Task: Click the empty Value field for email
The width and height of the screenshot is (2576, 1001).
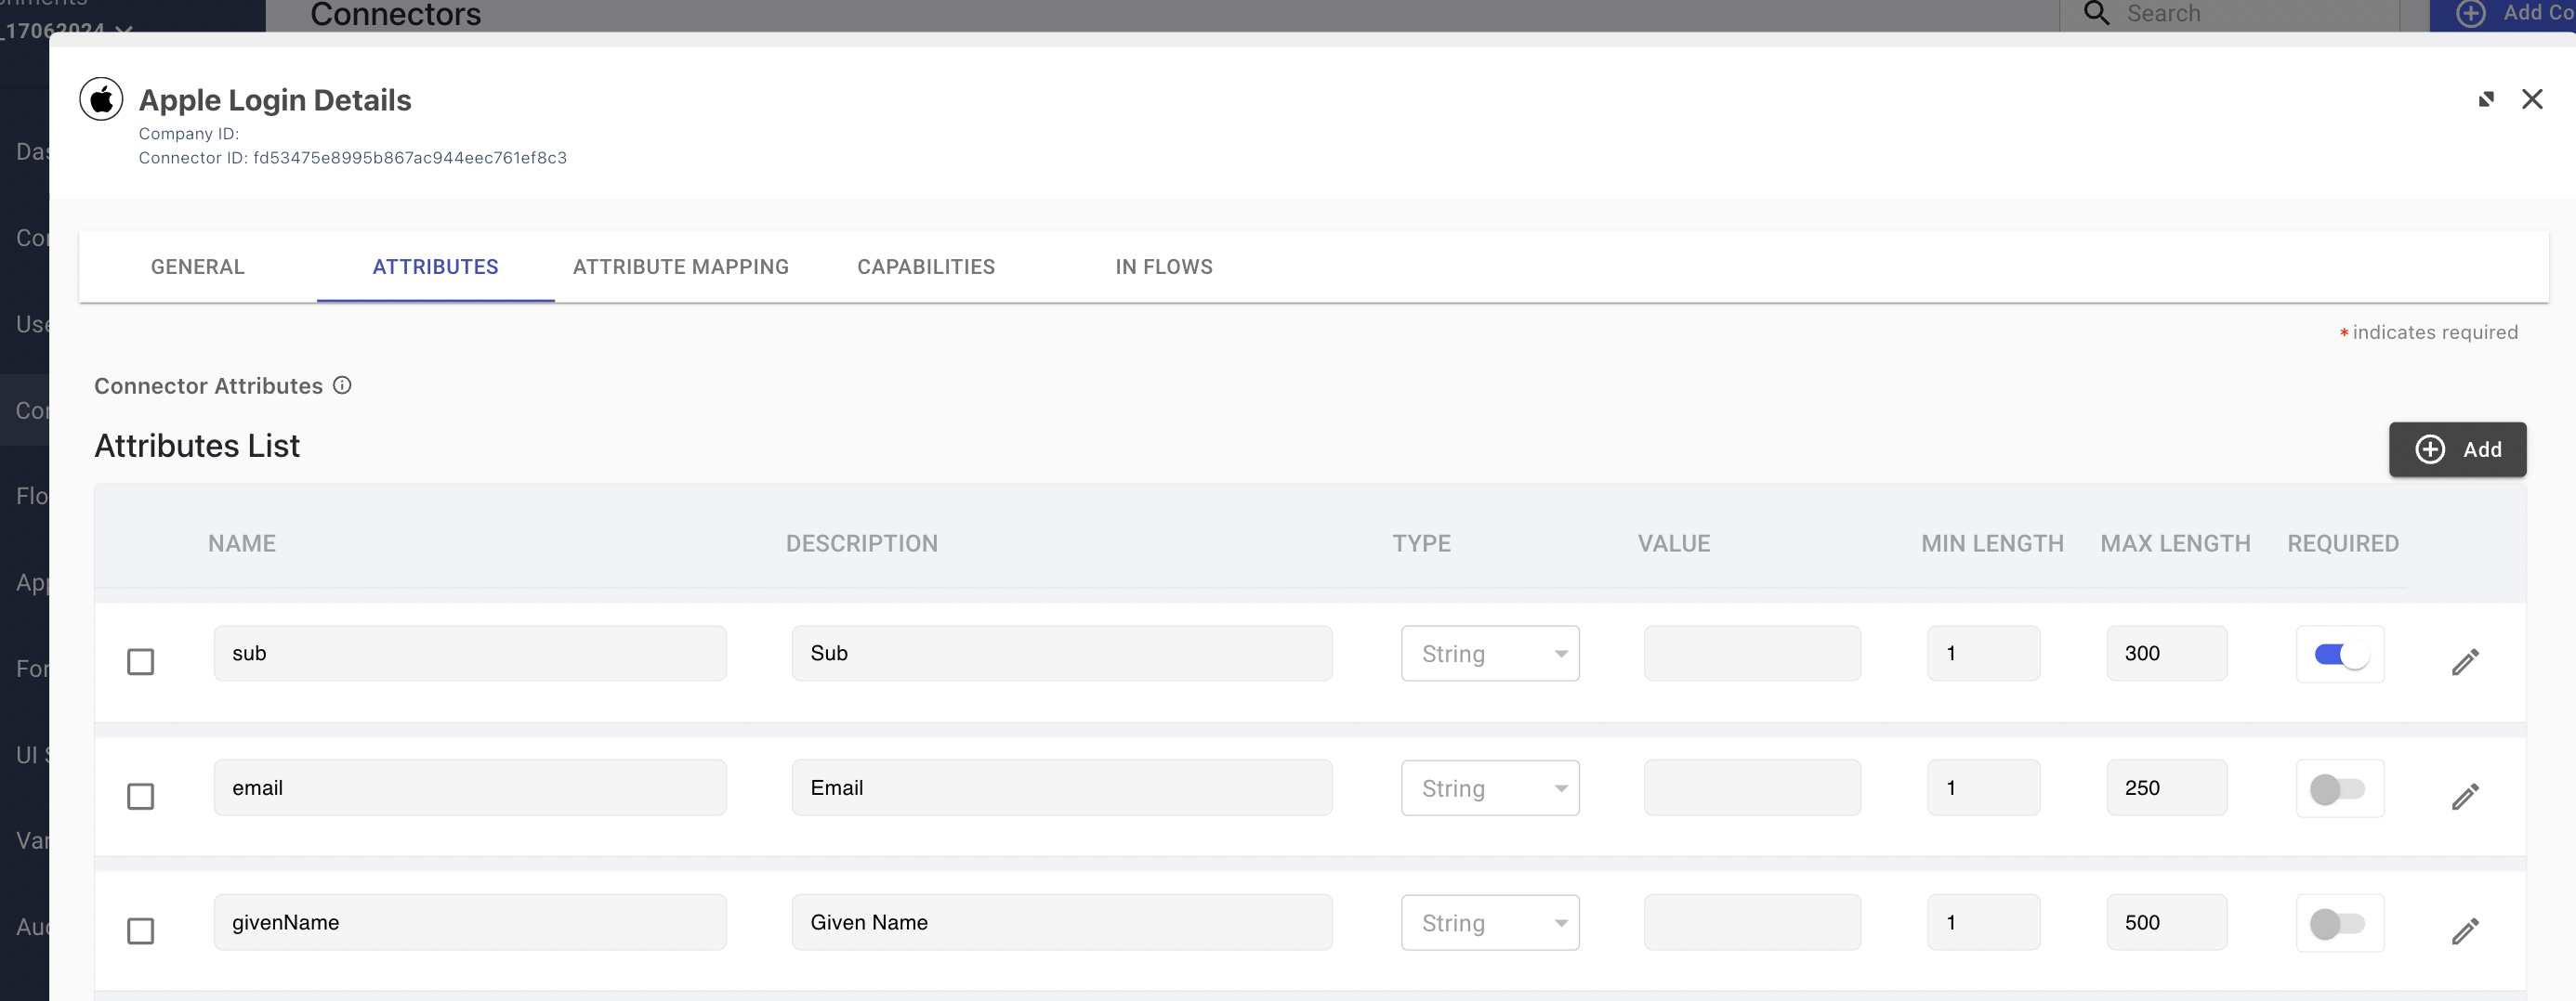Action: [x=1752, y=788]
